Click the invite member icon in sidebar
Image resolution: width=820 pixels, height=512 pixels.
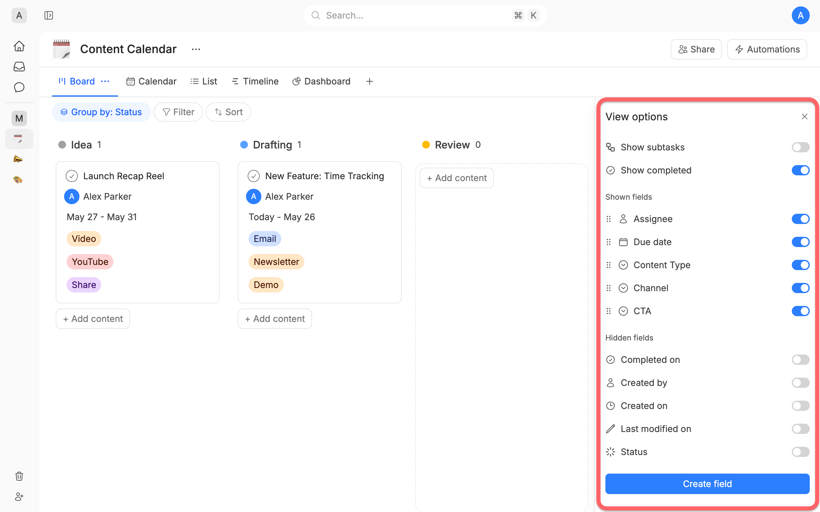pos(19,496)
